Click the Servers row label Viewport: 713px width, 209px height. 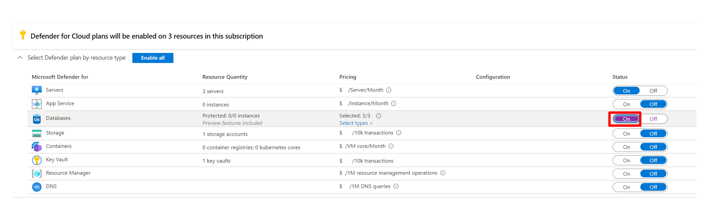click(54, 90)
